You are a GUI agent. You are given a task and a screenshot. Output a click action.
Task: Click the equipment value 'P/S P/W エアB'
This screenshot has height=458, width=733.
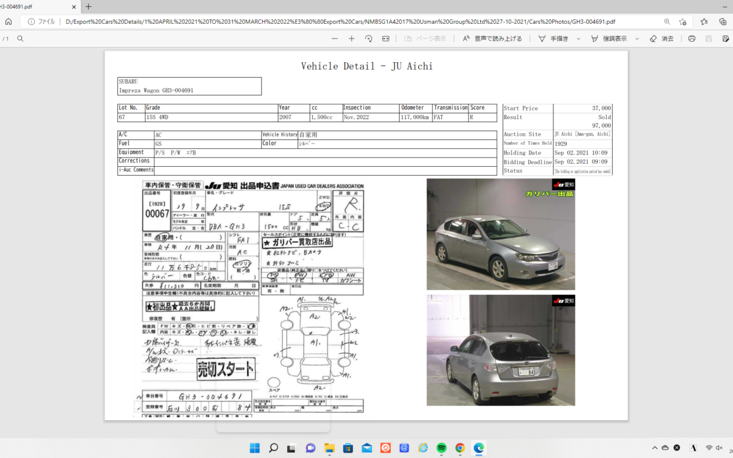click(175, 153)
